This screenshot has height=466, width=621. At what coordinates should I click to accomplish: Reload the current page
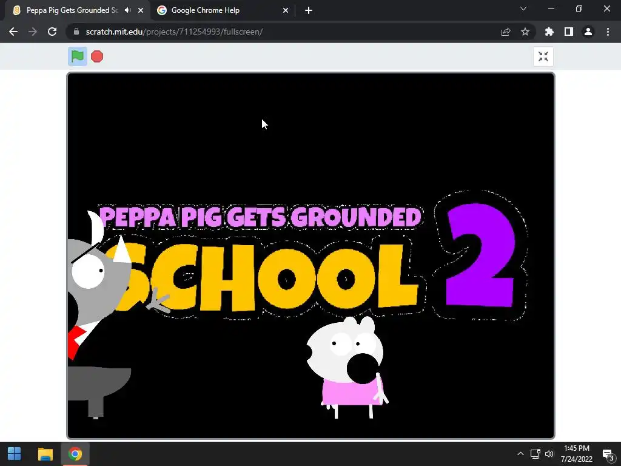pyautogui.click(x=52, y=32)
